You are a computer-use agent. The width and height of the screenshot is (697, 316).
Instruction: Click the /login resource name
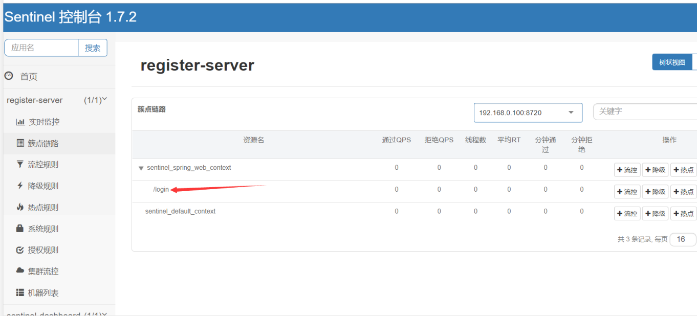[x=161, y=189]
